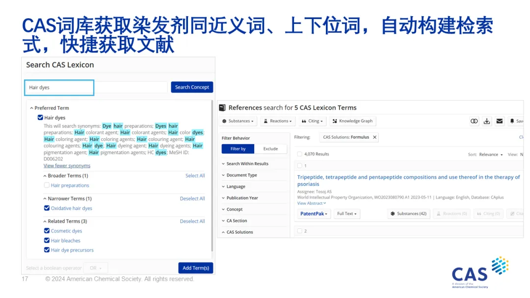Check the Hair preparations checkbox
The width and height of the screenshot is (530, 298).
pyautogui.click(x=47, y=185)
